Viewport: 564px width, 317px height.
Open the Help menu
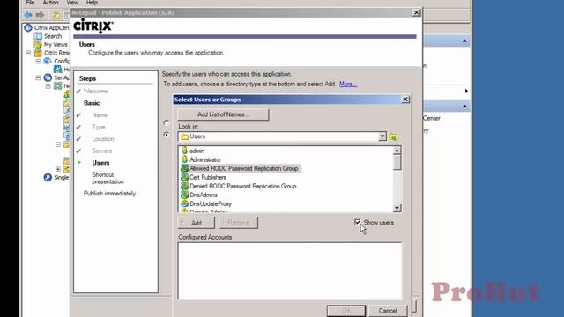[x=92, y=3]
